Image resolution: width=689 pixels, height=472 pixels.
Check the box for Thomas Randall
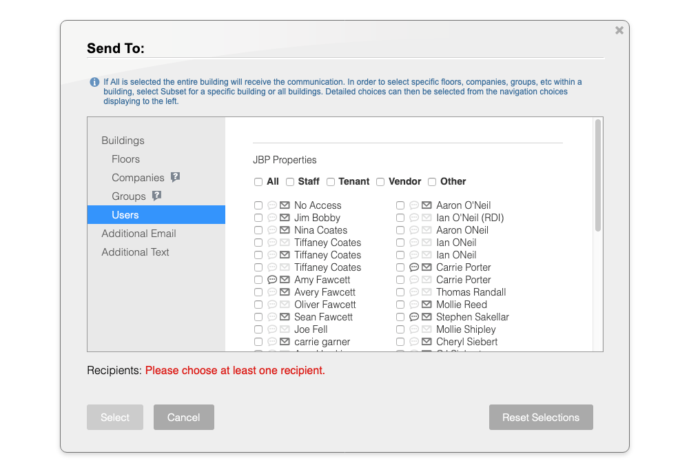(x=400, y=292)
